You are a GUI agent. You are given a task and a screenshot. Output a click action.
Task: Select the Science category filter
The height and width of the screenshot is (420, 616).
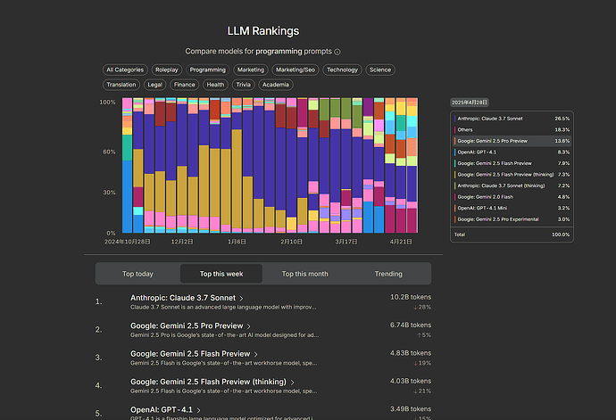380,70
